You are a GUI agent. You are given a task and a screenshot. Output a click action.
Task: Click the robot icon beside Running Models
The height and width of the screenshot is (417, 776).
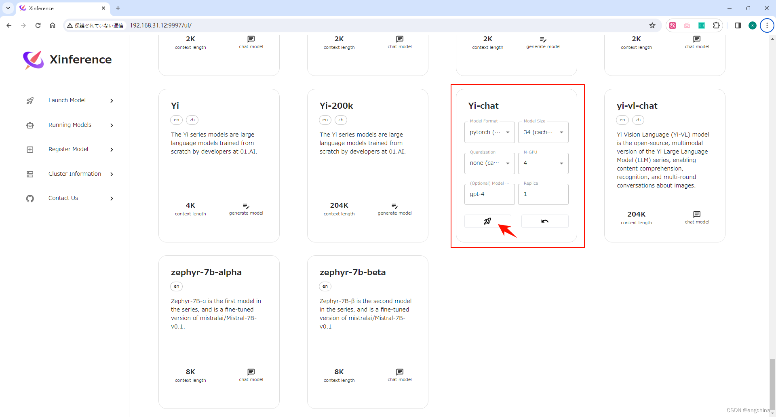[30, 125]
